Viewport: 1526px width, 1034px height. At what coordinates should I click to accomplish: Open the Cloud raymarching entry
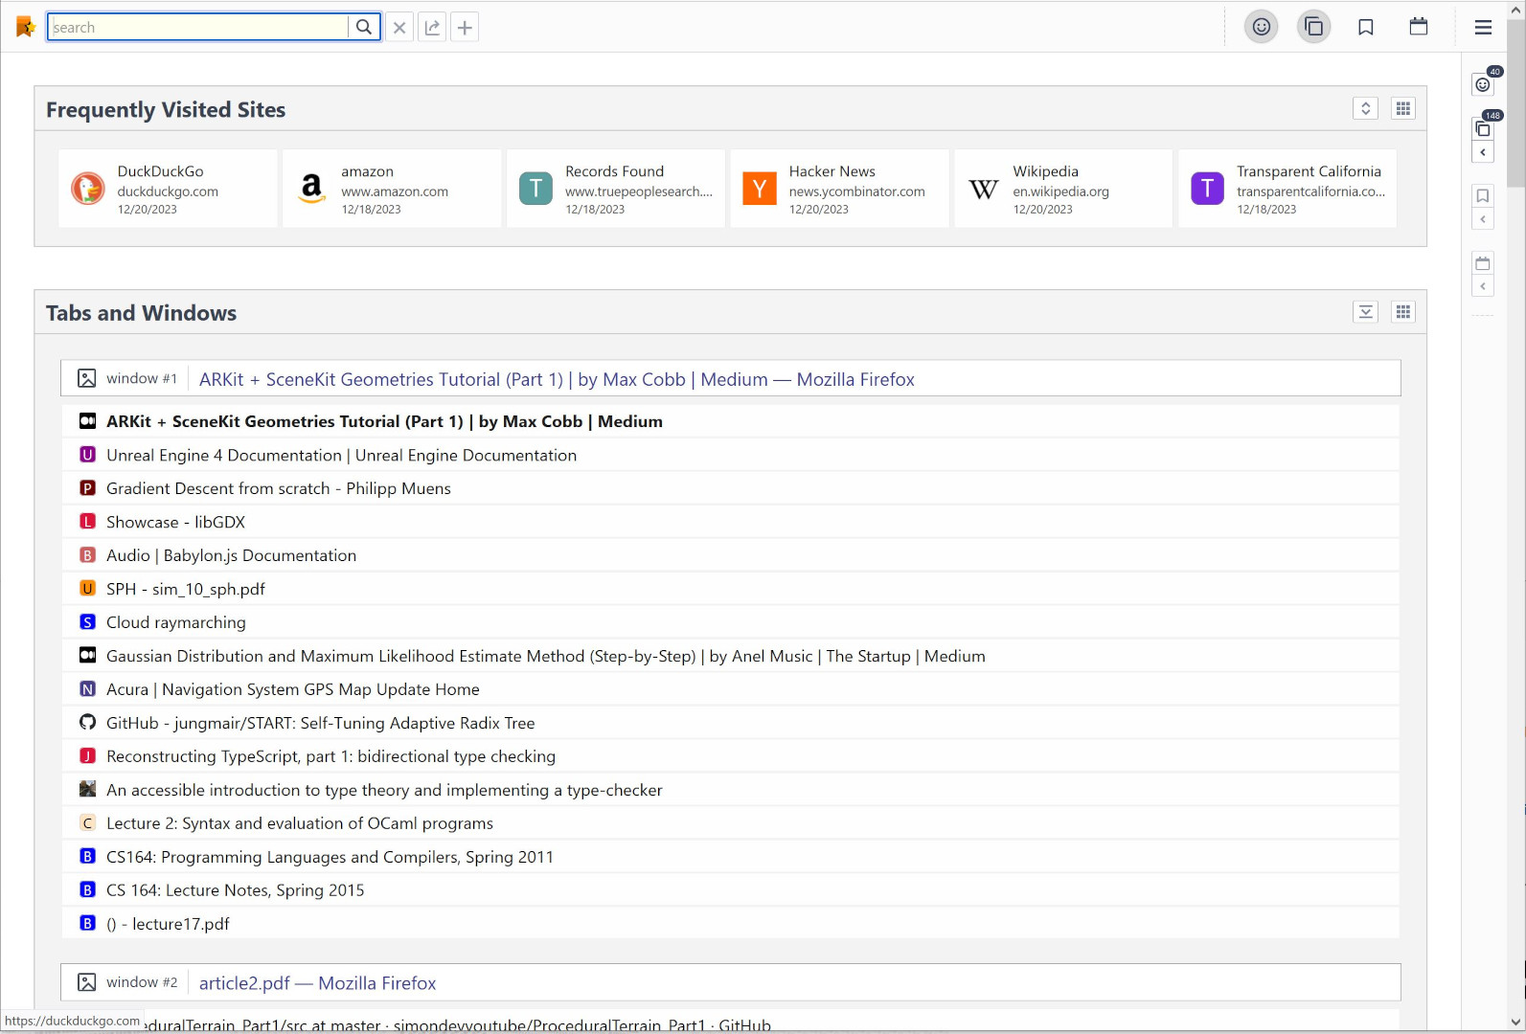pyautogui.click(x=730, y=622)
